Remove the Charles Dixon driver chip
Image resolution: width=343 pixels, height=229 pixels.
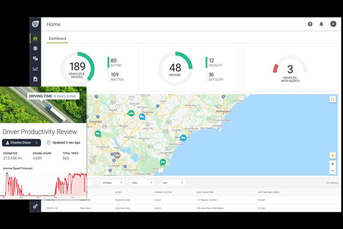pyautogui.click(x=37, y=143)
